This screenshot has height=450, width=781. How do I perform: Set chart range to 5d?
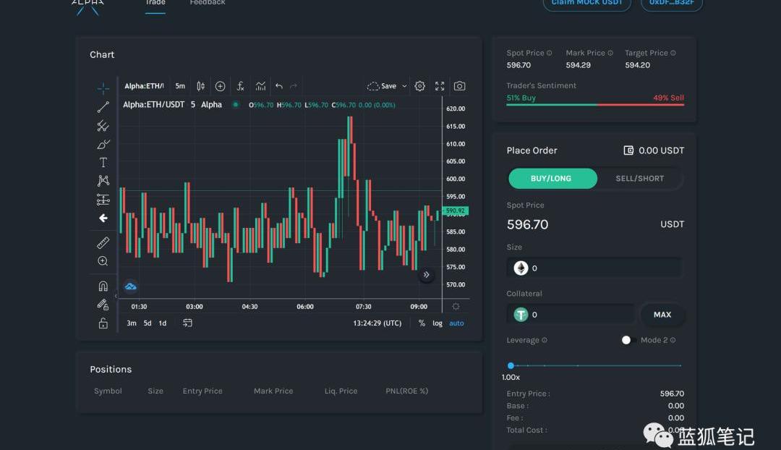tap(148, 323)
